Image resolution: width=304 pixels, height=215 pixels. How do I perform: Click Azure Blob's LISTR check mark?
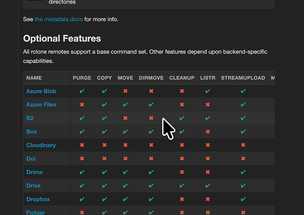pyautogui.click(x=208, y=91)
